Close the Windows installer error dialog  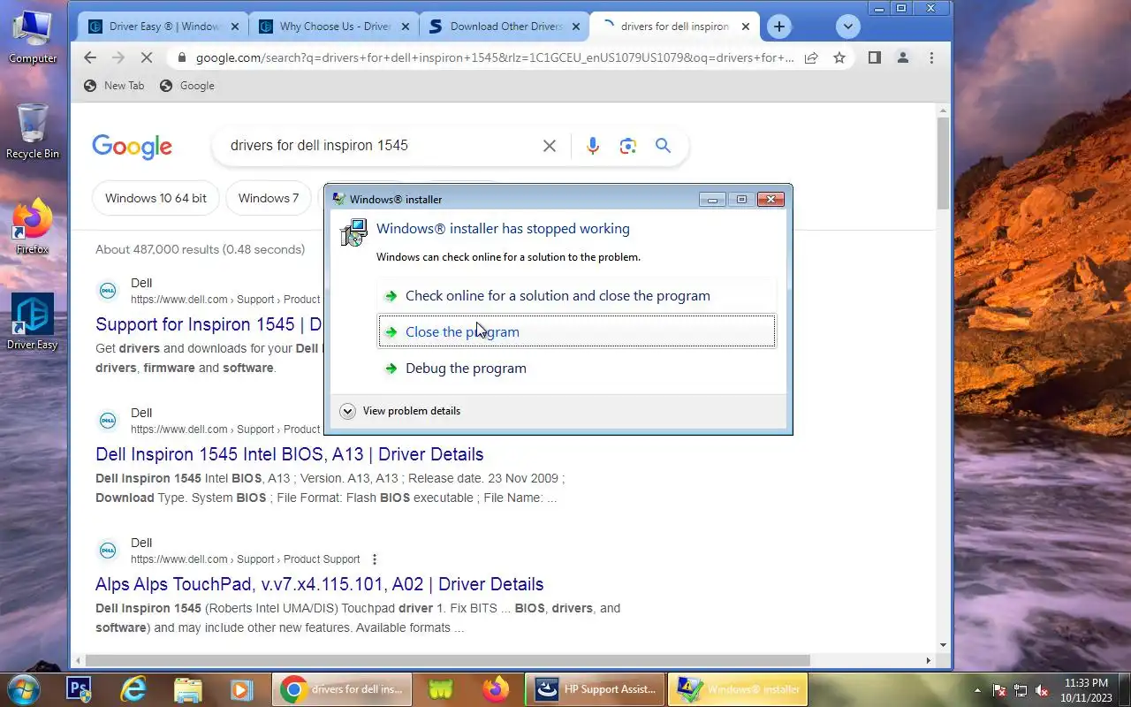point(770,200)
